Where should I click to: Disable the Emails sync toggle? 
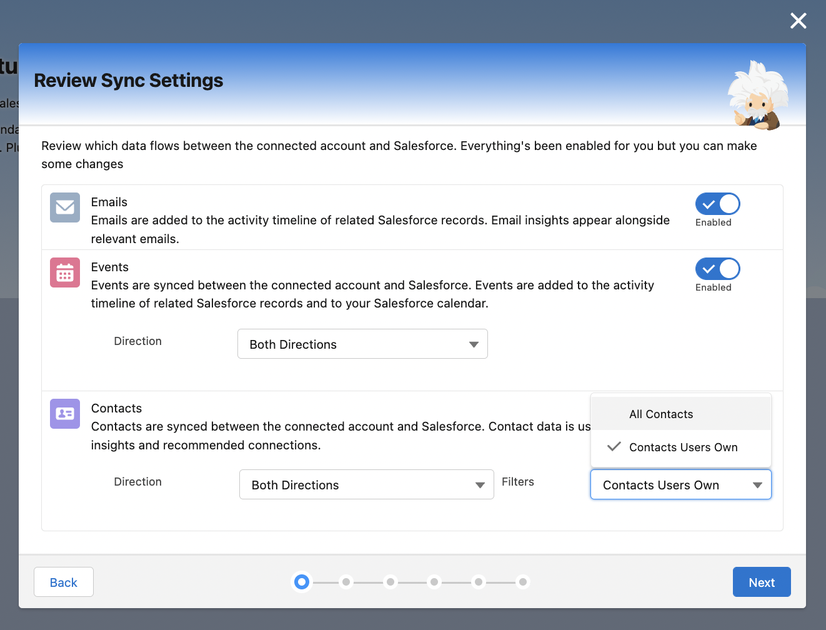[x=718, y=204]
